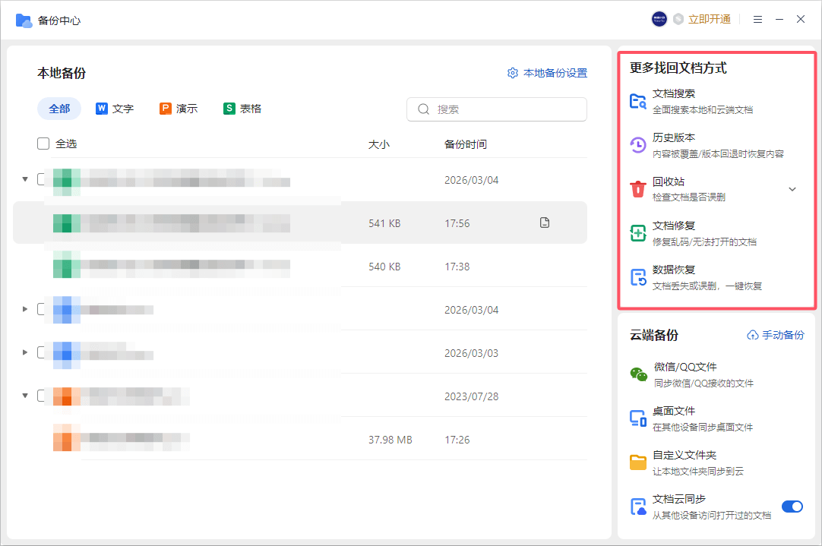Open the 自定义文件夹 folder icon
822x546 pixels.
(640, 460)
